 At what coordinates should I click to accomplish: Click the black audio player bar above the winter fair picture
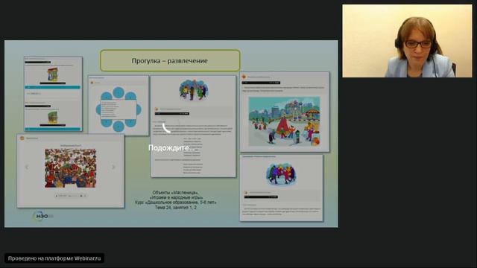point(261,83)
